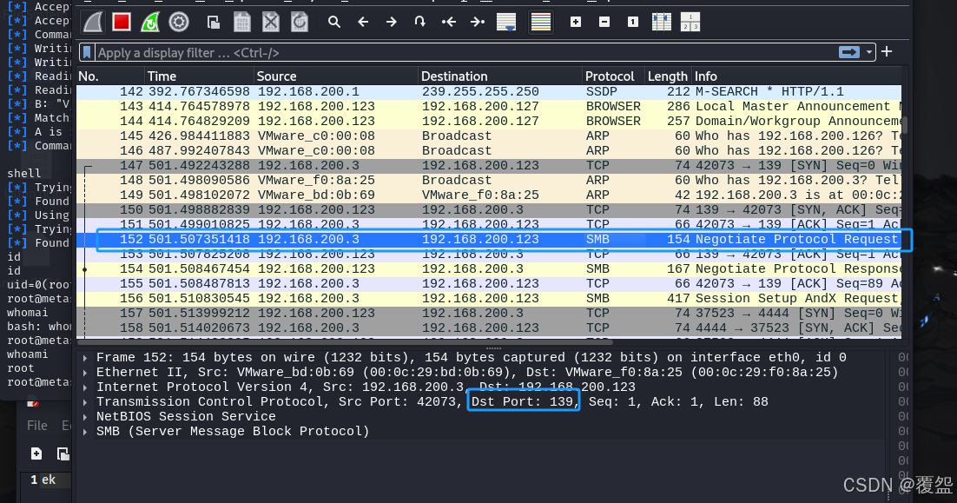Image resolution: width=957 pixels, height=503 pixels.
Task: Select packet 143 BROWSER Local Master Announcement
Action: pos(489,106)
